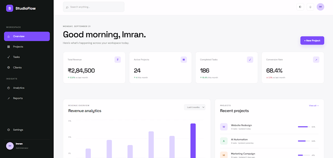Image resolution: width=333 pixels, height=158 pixels.
Task: Go to the Projects sidebar page
Action: coord(27,47)
